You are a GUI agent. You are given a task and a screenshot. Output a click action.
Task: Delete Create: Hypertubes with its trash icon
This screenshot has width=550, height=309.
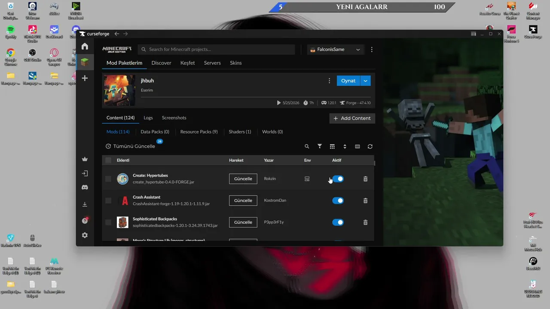(365, 179)
